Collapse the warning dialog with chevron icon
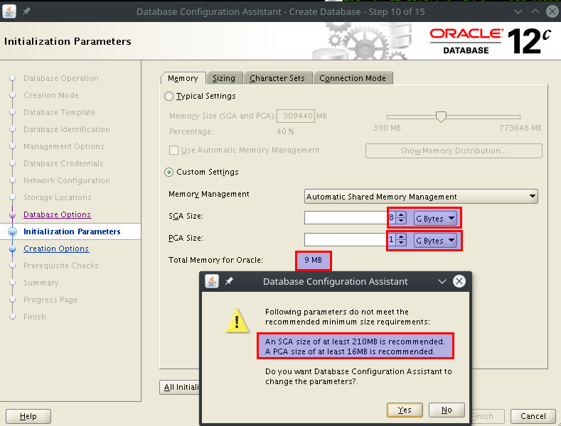Image resolution: width=561 pixels, height=426 pixels. [442, 282]
